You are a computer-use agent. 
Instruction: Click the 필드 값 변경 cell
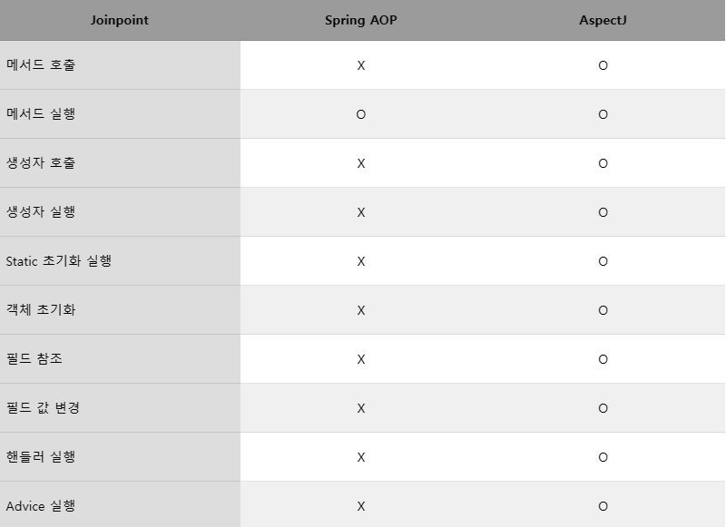(x=43, y=408)
